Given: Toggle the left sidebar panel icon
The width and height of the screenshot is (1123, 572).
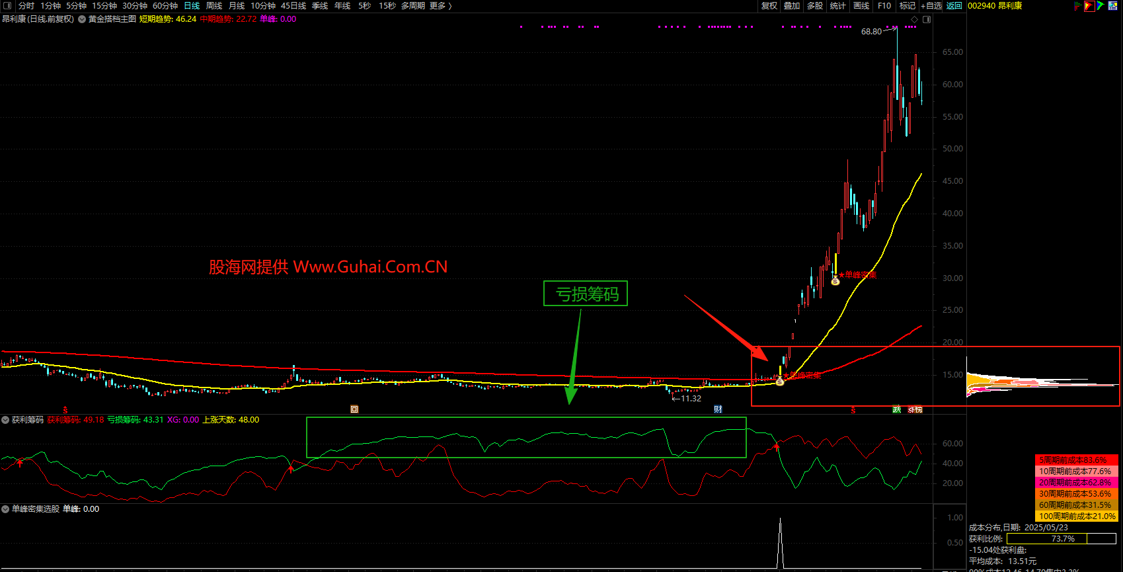Looking at the screenshot, I should point(7,5).
